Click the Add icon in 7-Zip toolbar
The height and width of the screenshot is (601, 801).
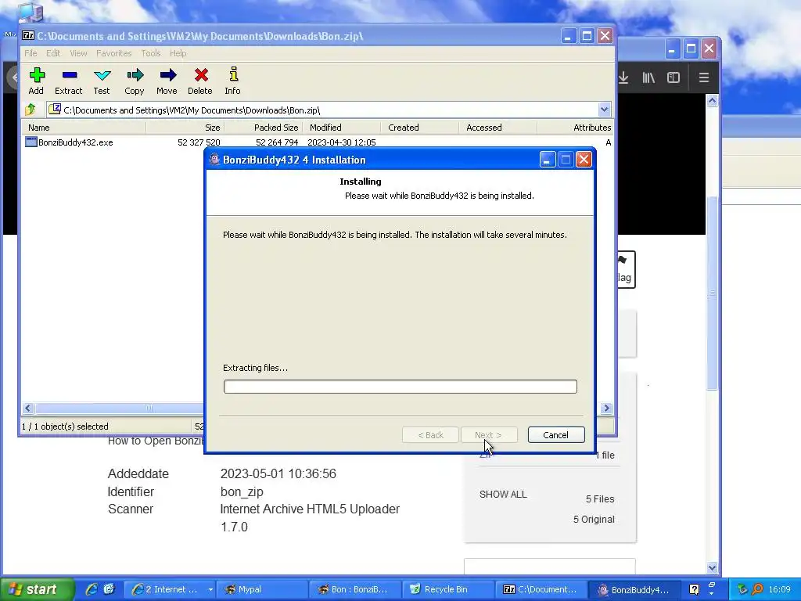pos(36,76)
